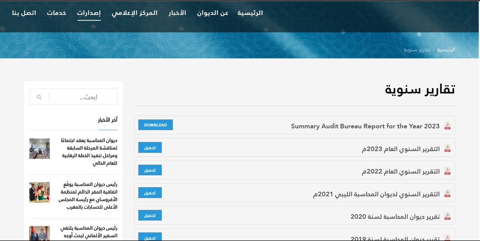Open الأخبار menu item
This screenshot has height=241, width=480.
pos(178,13)
